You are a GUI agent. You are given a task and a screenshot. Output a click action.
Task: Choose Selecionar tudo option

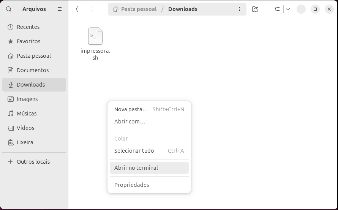[134, 151]
